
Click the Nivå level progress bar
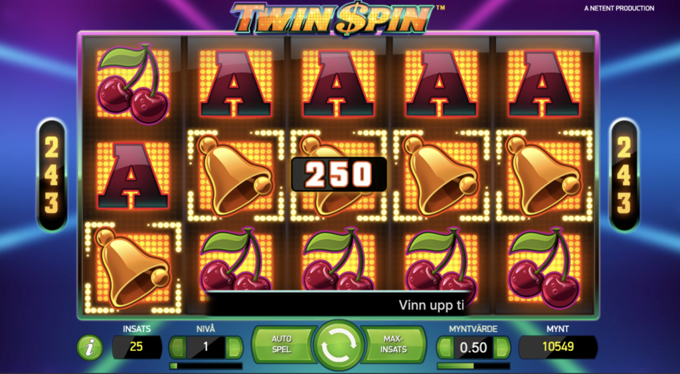tap(206, 366)
